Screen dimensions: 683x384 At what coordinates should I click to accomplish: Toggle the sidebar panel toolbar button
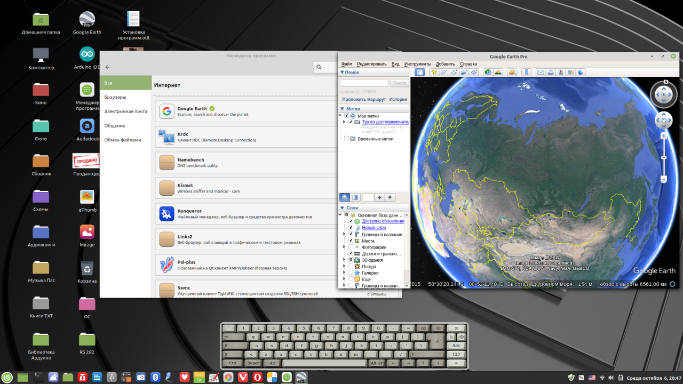pos(420,72)
